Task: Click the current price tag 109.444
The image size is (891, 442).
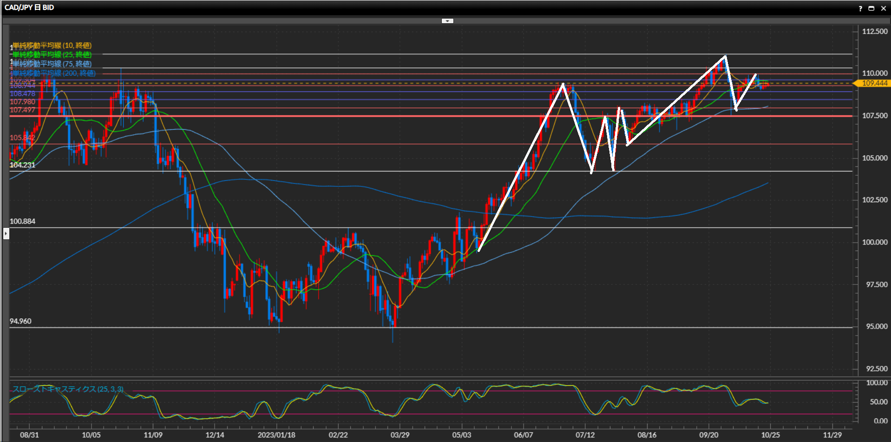Action: pyautogui.click(x=874, y=83)
